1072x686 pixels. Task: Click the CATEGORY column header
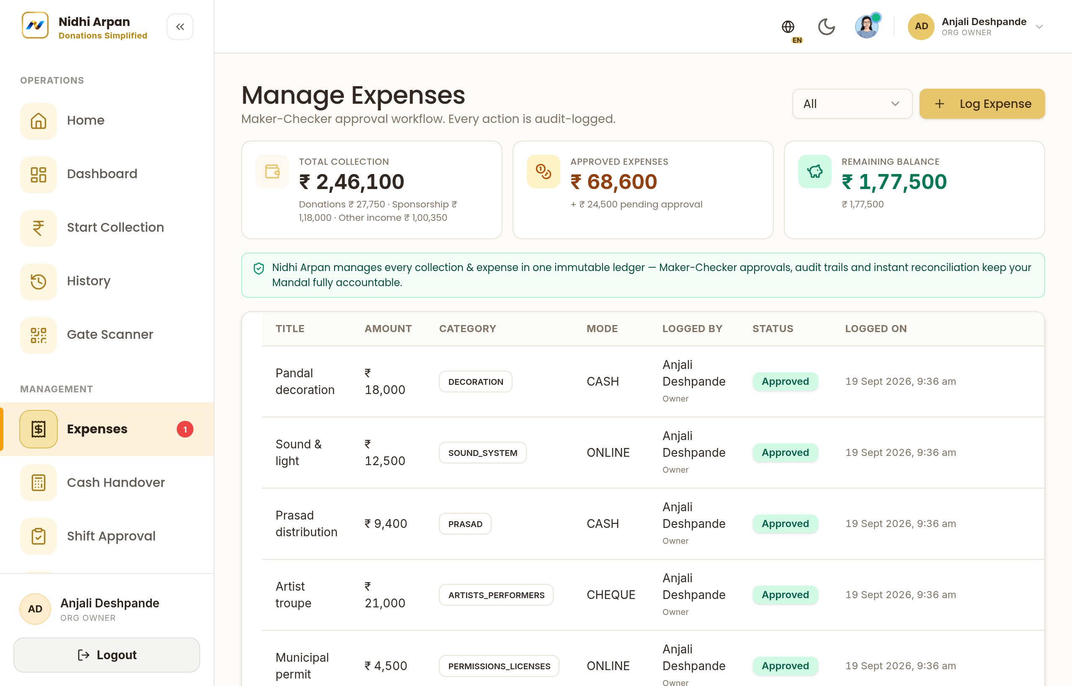[467, 329]
